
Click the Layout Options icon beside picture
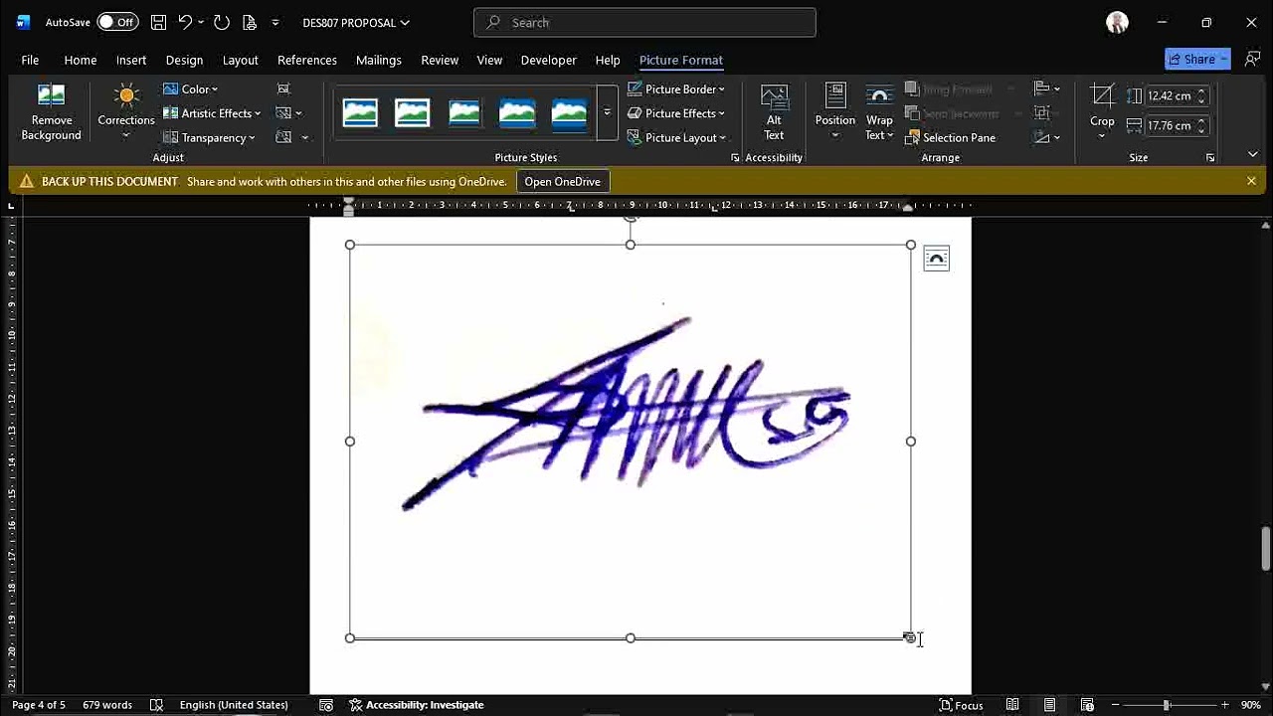coord(936,259)
